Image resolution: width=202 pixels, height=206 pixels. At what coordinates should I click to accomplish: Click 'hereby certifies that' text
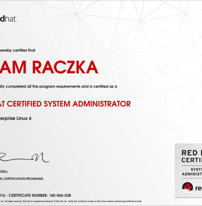17,50
